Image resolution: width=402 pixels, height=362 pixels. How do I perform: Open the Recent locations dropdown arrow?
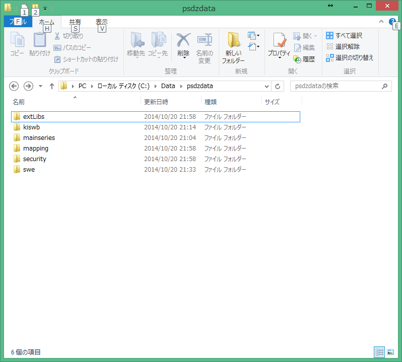pos(40,86)
